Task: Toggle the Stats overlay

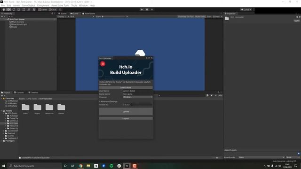Action: [209, 17]
